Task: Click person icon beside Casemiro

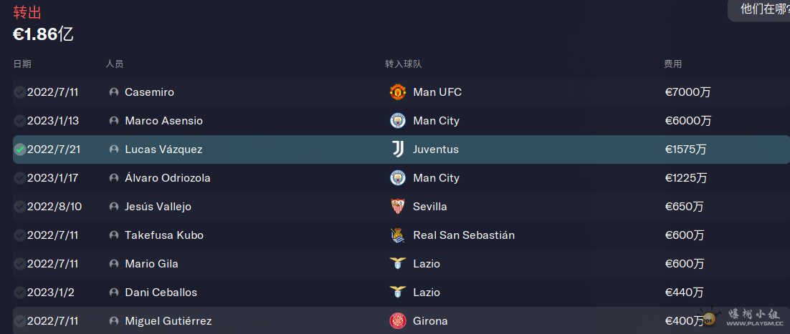Action: click(x=115, y=92)
